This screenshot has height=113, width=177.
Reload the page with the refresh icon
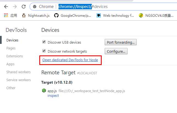[x=24, y=6]
